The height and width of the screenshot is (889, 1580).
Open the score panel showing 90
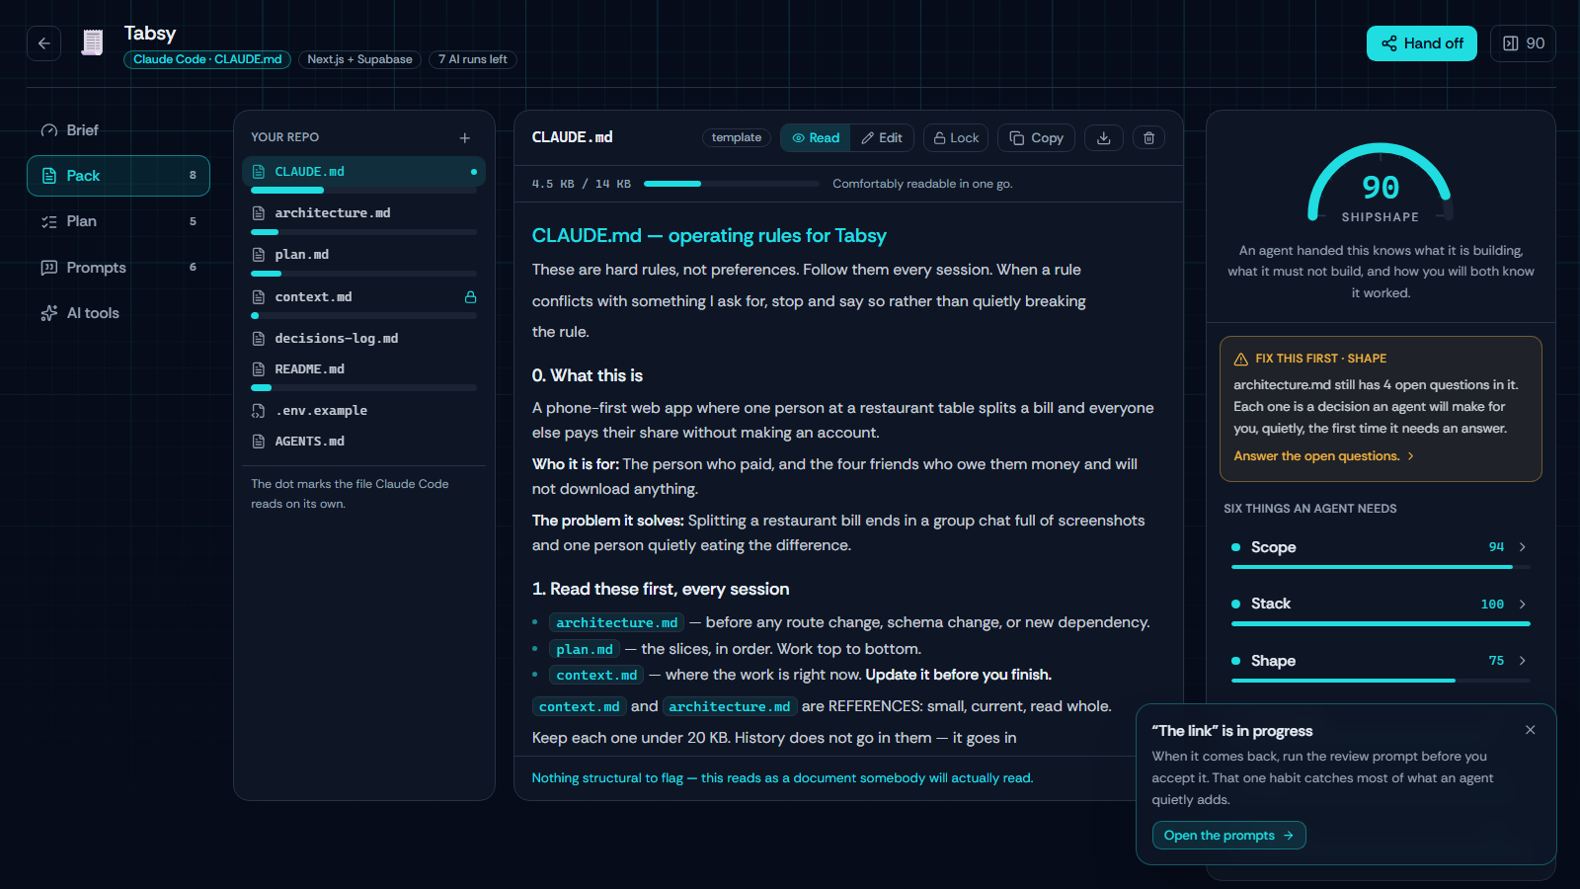(x=1523, y=43)
